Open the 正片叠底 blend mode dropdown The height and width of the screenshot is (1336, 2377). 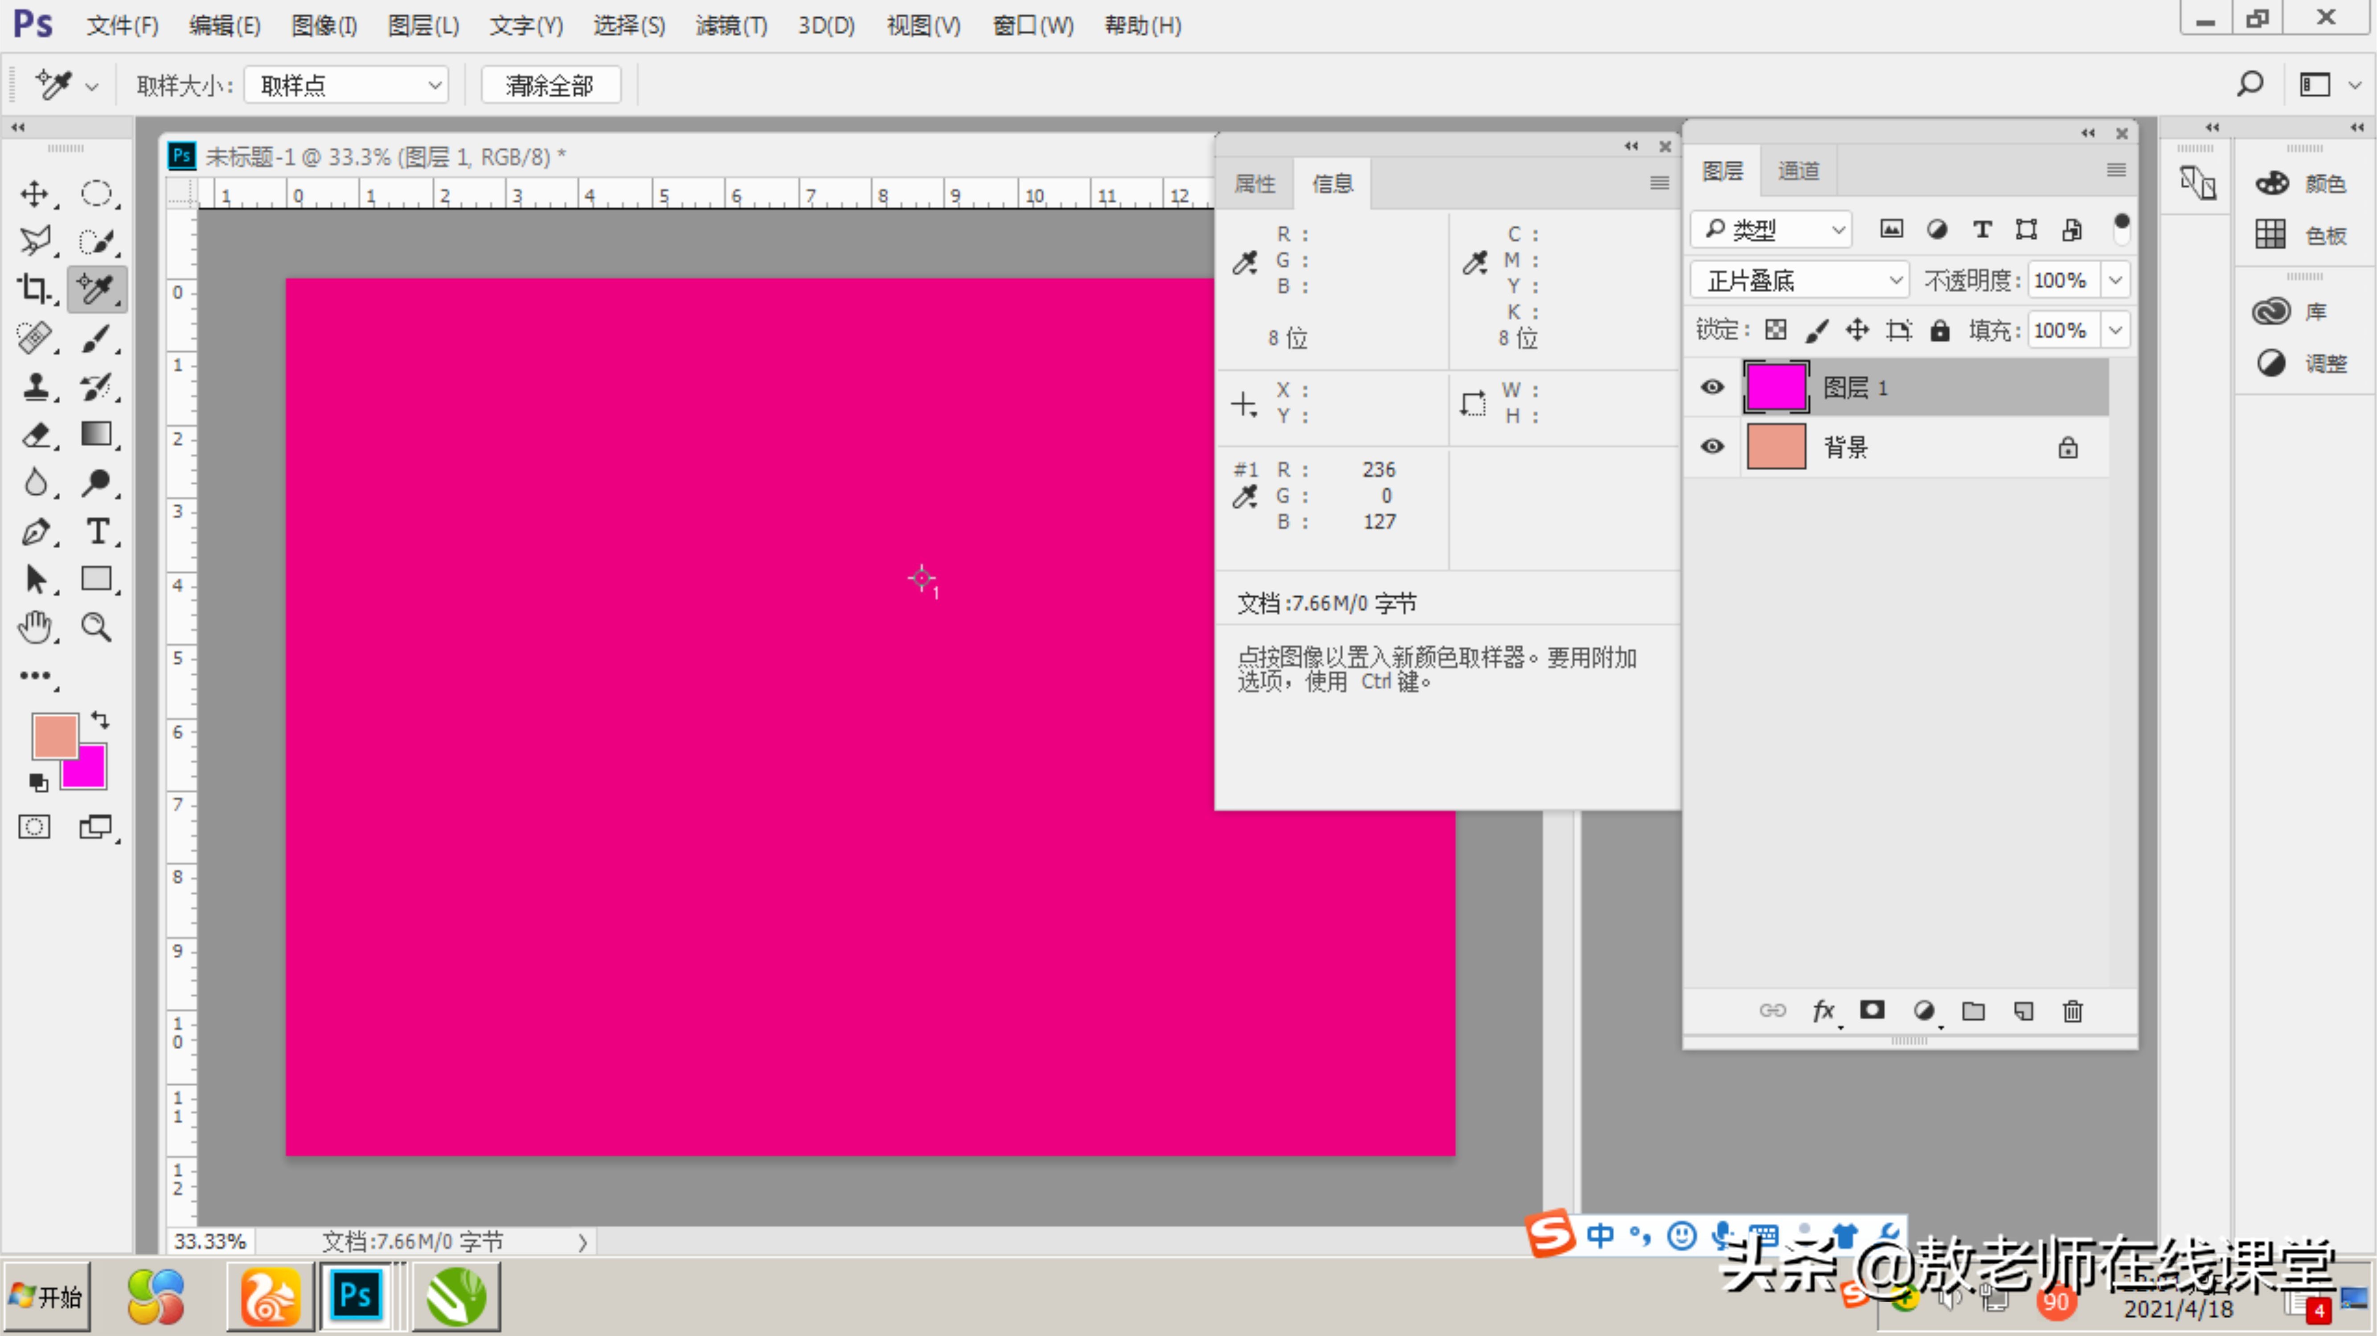coord(1799,280)
